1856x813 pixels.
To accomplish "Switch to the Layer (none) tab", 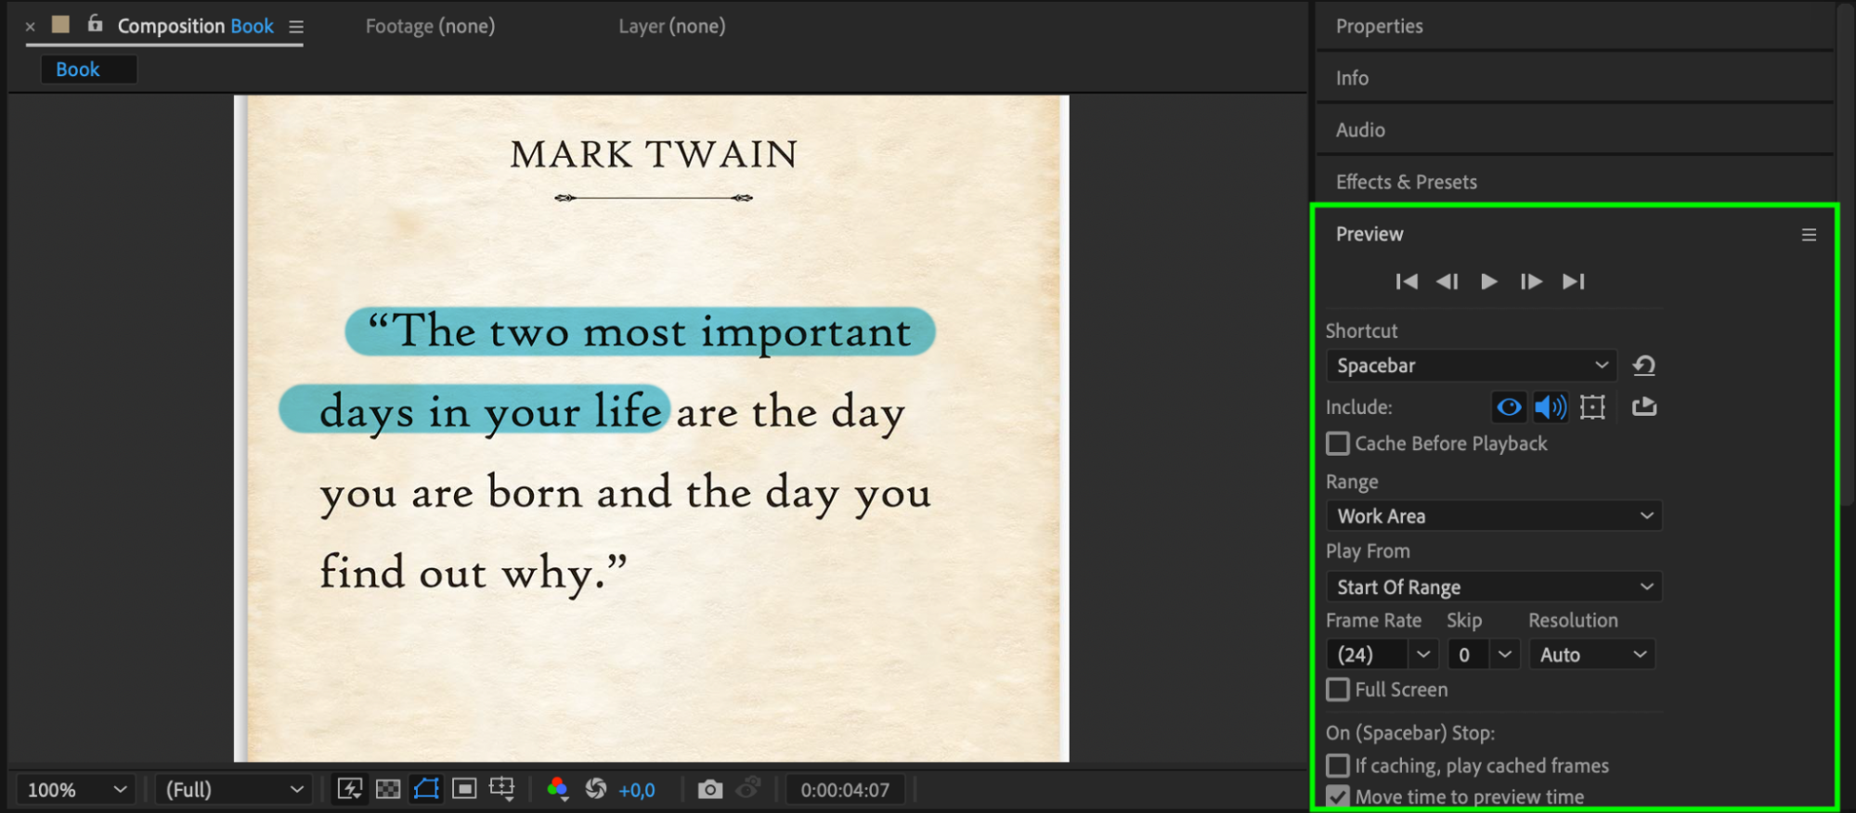I will pyautogui.click(x=672, y=26).
